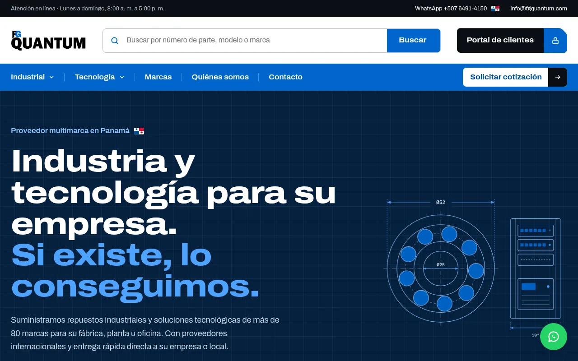Click the magnifying glass search icon
This screenshot has height=361, width=578.
point(115,41)
